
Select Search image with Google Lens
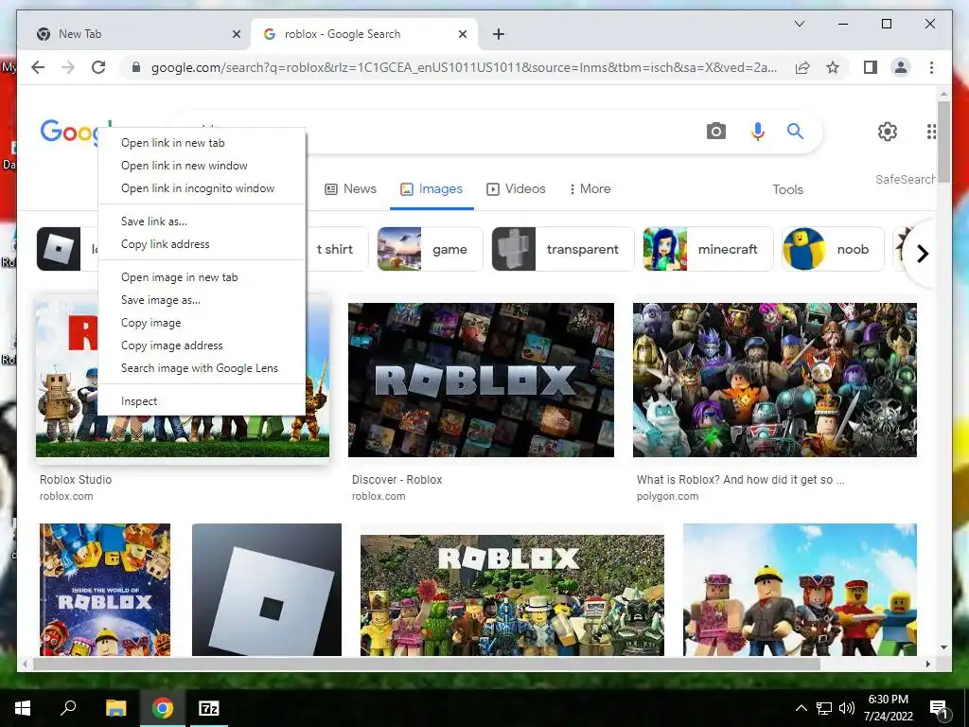coord(202,368)
